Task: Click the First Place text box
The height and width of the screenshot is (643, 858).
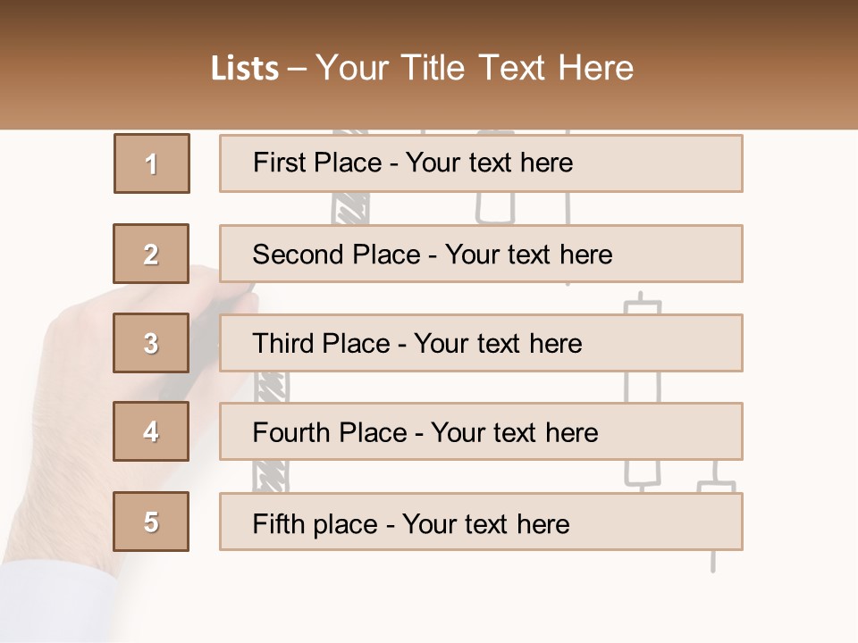Action: [x=481, y=163]
